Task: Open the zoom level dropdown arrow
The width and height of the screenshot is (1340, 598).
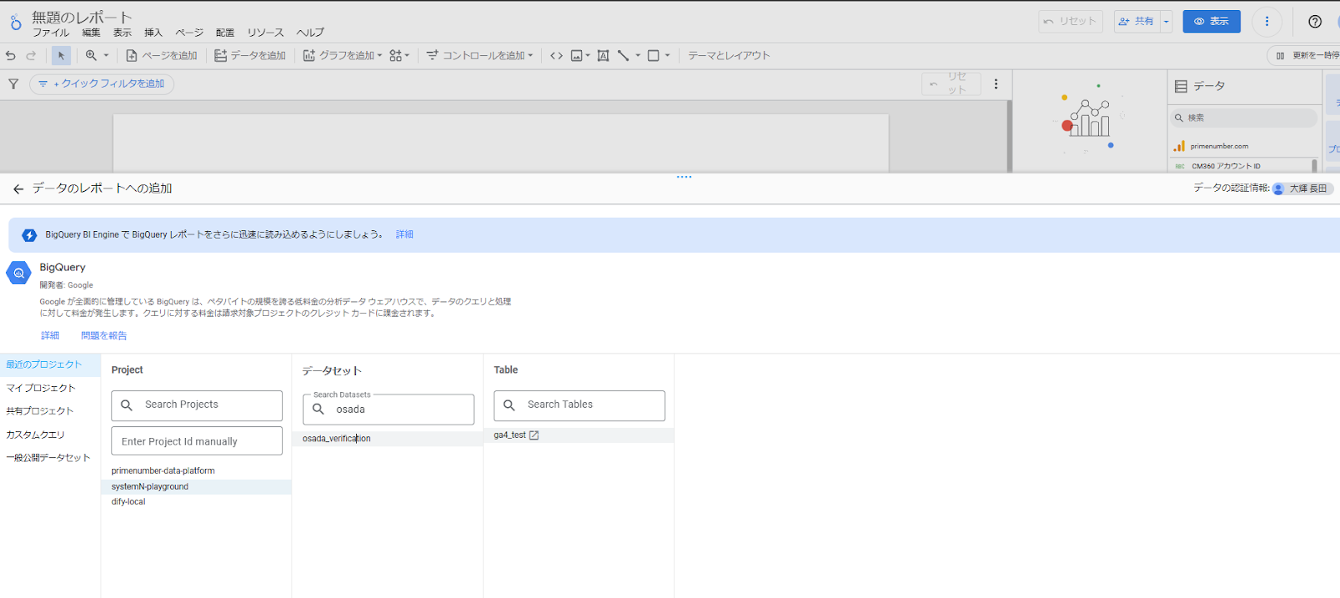Action: [106, 55]
